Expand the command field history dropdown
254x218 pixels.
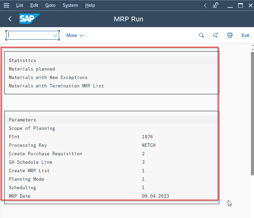[x=55, y=35]
